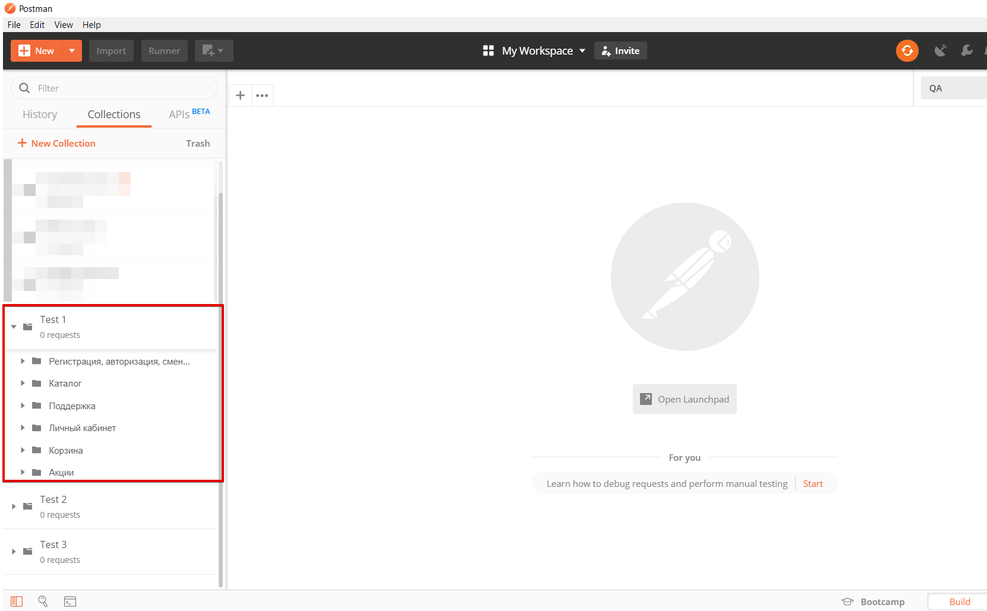Open a new request tab with plus
987x611 pixels.
click(240, 95)
